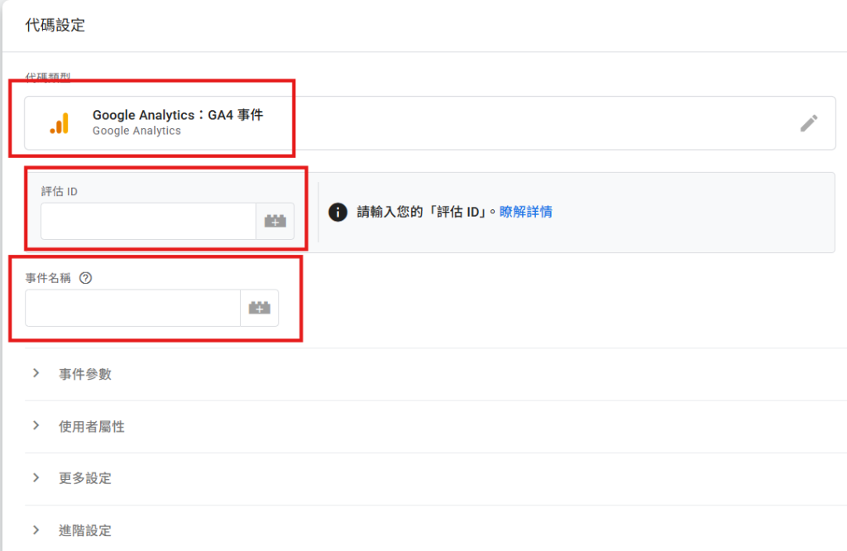This screenshot has height=551, width=847.
Task: Click the info icon next to 請輸入您的「評估 ID」
Action: tap(337, 212)
